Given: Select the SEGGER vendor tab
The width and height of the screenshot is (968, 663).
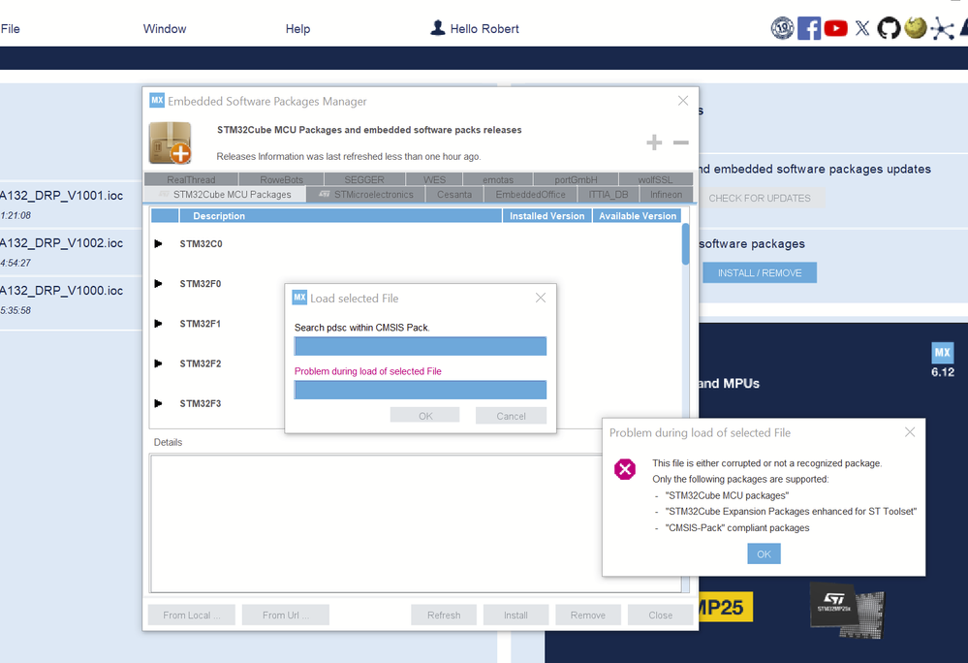Looking at the screenshot, I should point(364,179).
